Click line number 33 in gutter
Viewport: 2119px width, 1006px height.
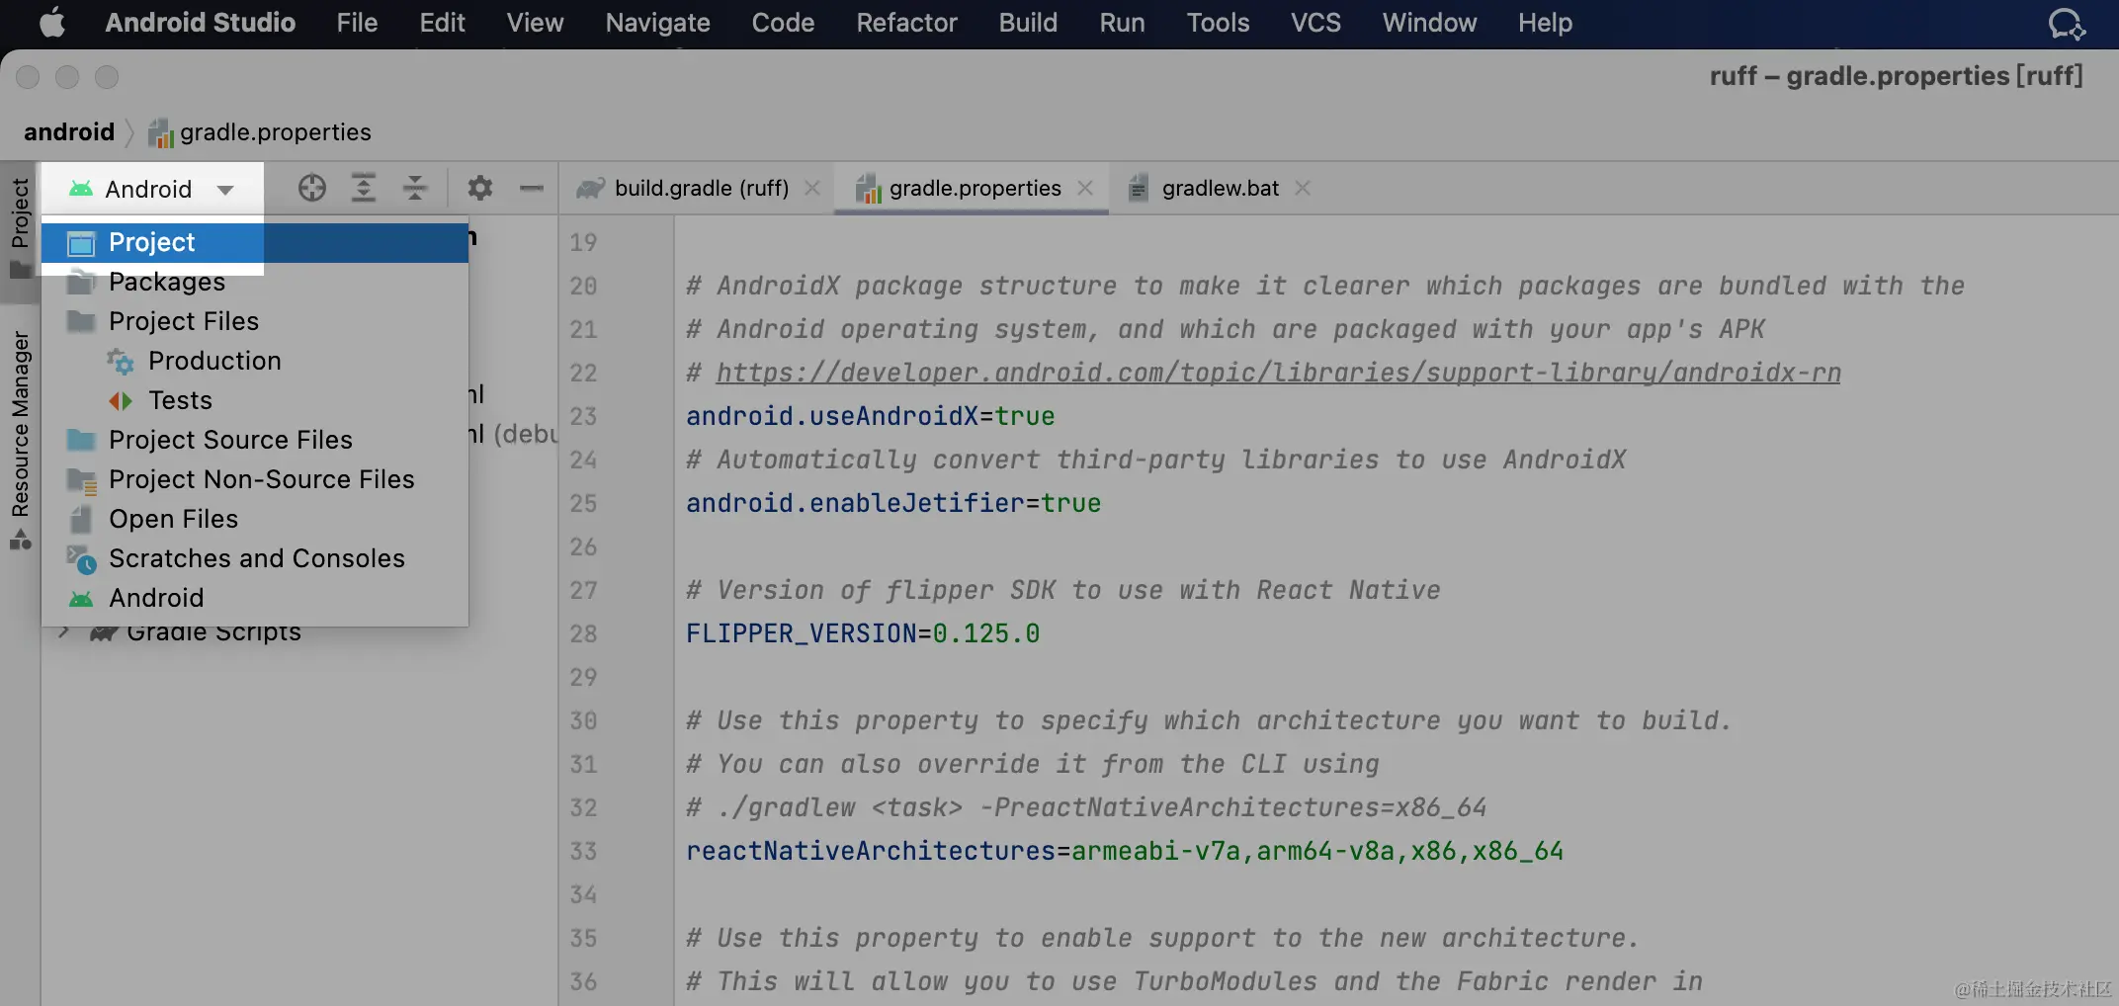click(x=583, y=851)
